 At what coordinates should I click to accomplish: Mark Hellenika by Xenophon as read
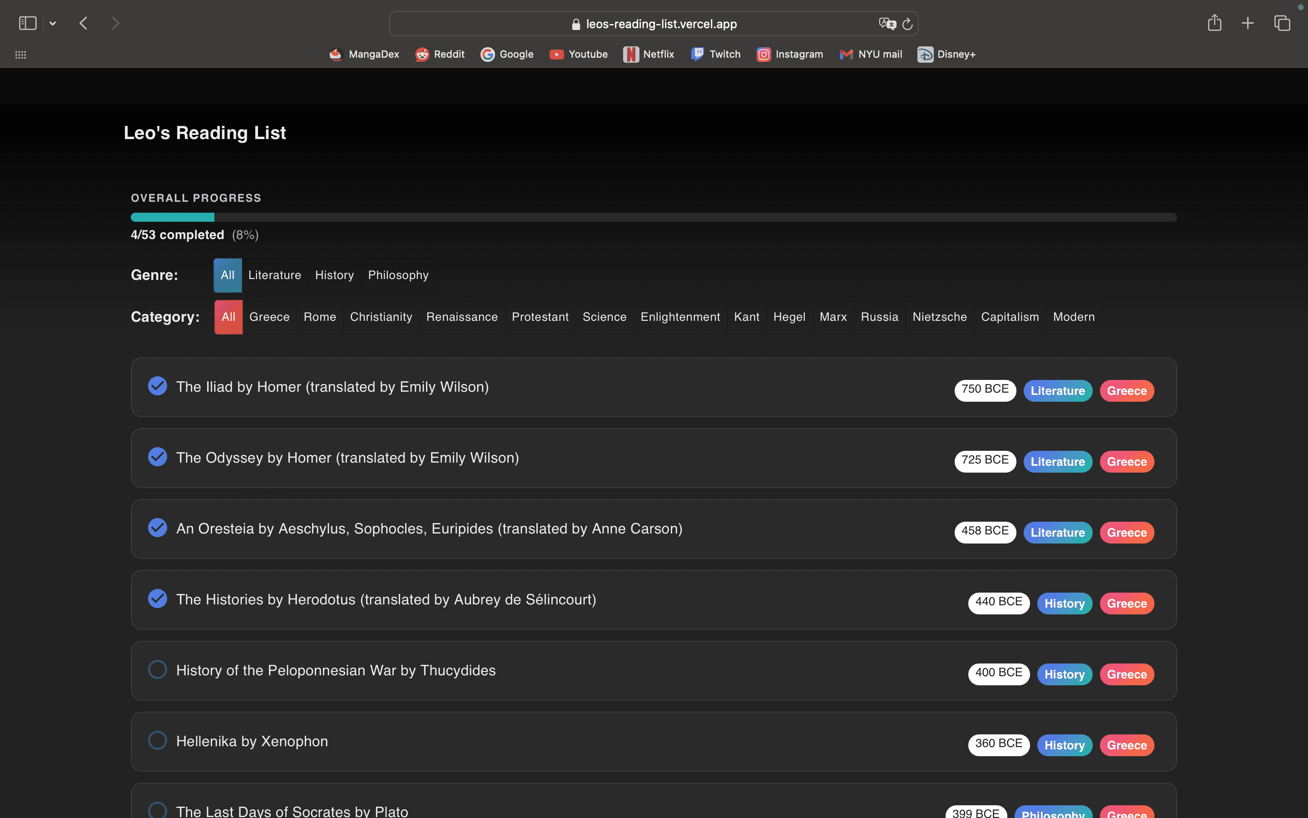[157, 741]
